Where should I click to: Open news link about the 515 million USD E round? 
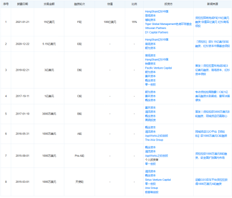click(x=213, y=44)
